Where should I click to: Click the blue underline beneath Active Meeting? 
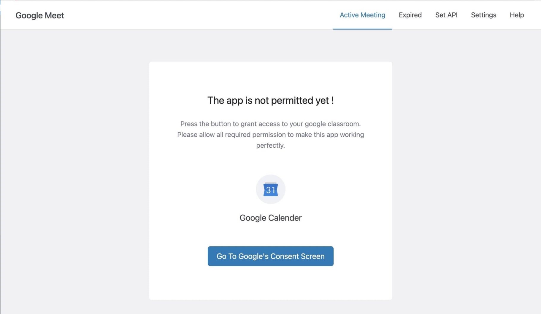coord(362,29)
